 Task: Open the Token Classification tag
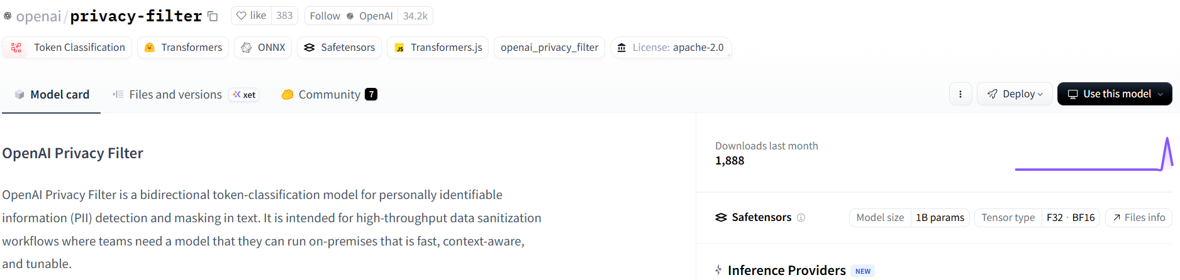(x=67, y=48)
